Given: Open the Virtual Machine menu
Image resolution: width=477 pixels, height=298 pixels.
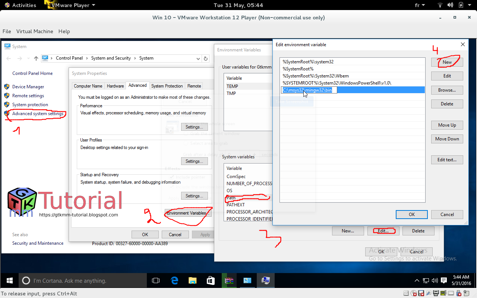Looking at the screenshot, I should pyautogui.click(x=35, y=31).
